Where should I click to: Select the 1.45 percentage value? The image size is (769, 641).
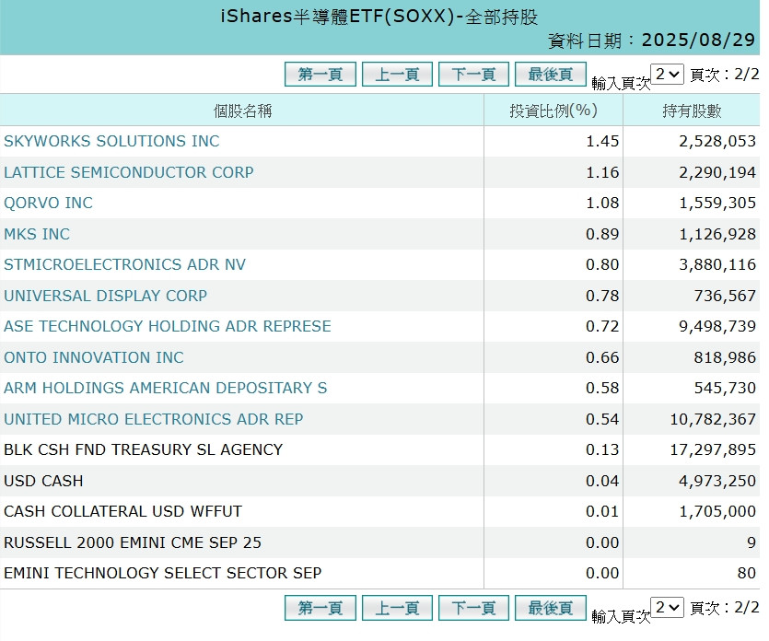(602, 141)
